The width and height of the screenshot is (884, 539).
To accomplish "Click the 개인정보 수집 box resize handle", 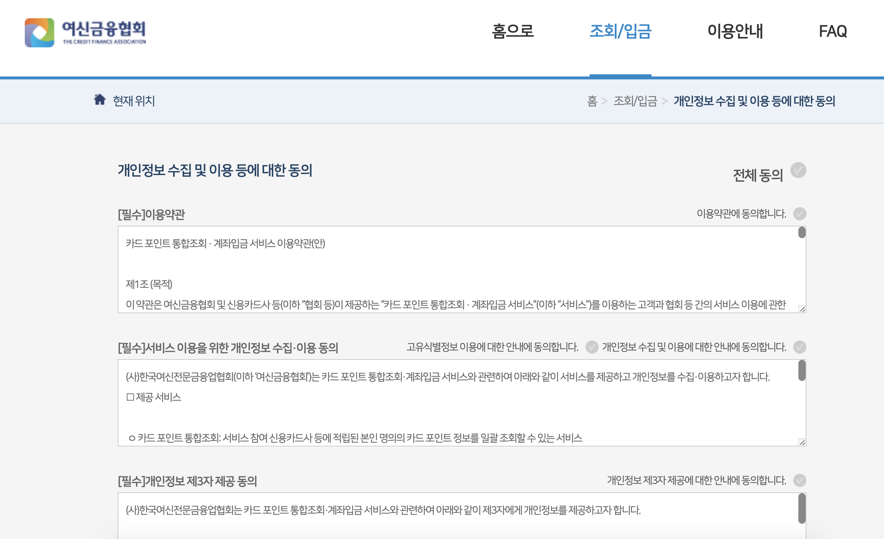I will pyautogui.click(x=802, y=442).
